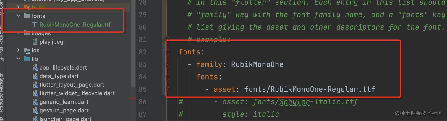Viewport: 447px width, 121px height.
Task: Collapse the lib folder chevron
Action: click(x=18, y=59)
